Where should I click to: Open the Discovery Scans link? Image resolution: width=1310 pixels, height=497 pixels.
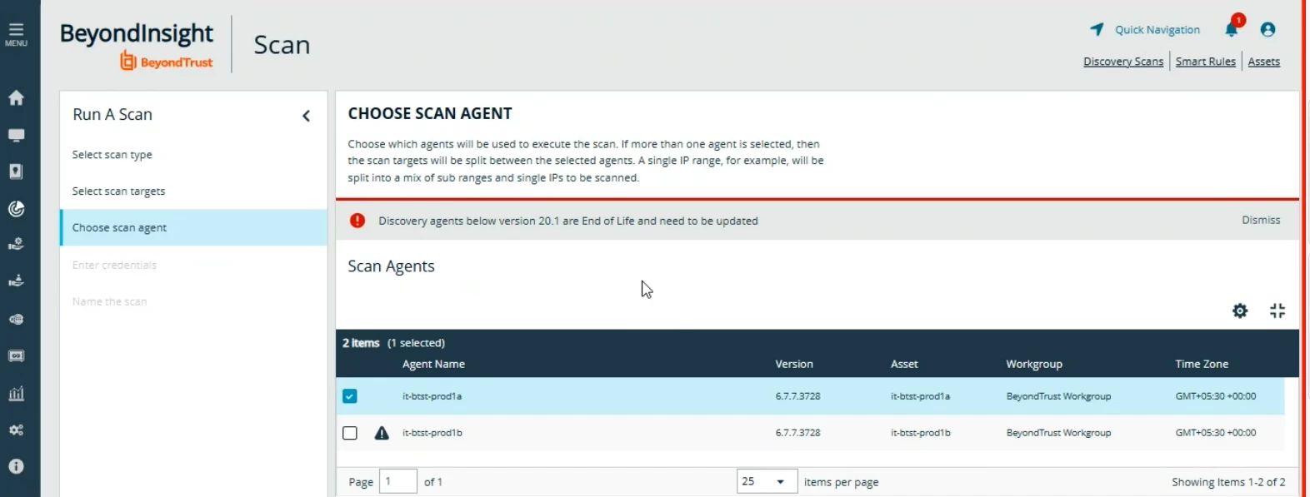1122,62
